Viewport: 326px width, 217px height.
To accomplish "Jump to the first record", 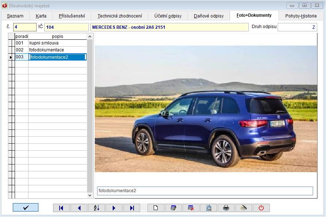I will coord(61,208).
